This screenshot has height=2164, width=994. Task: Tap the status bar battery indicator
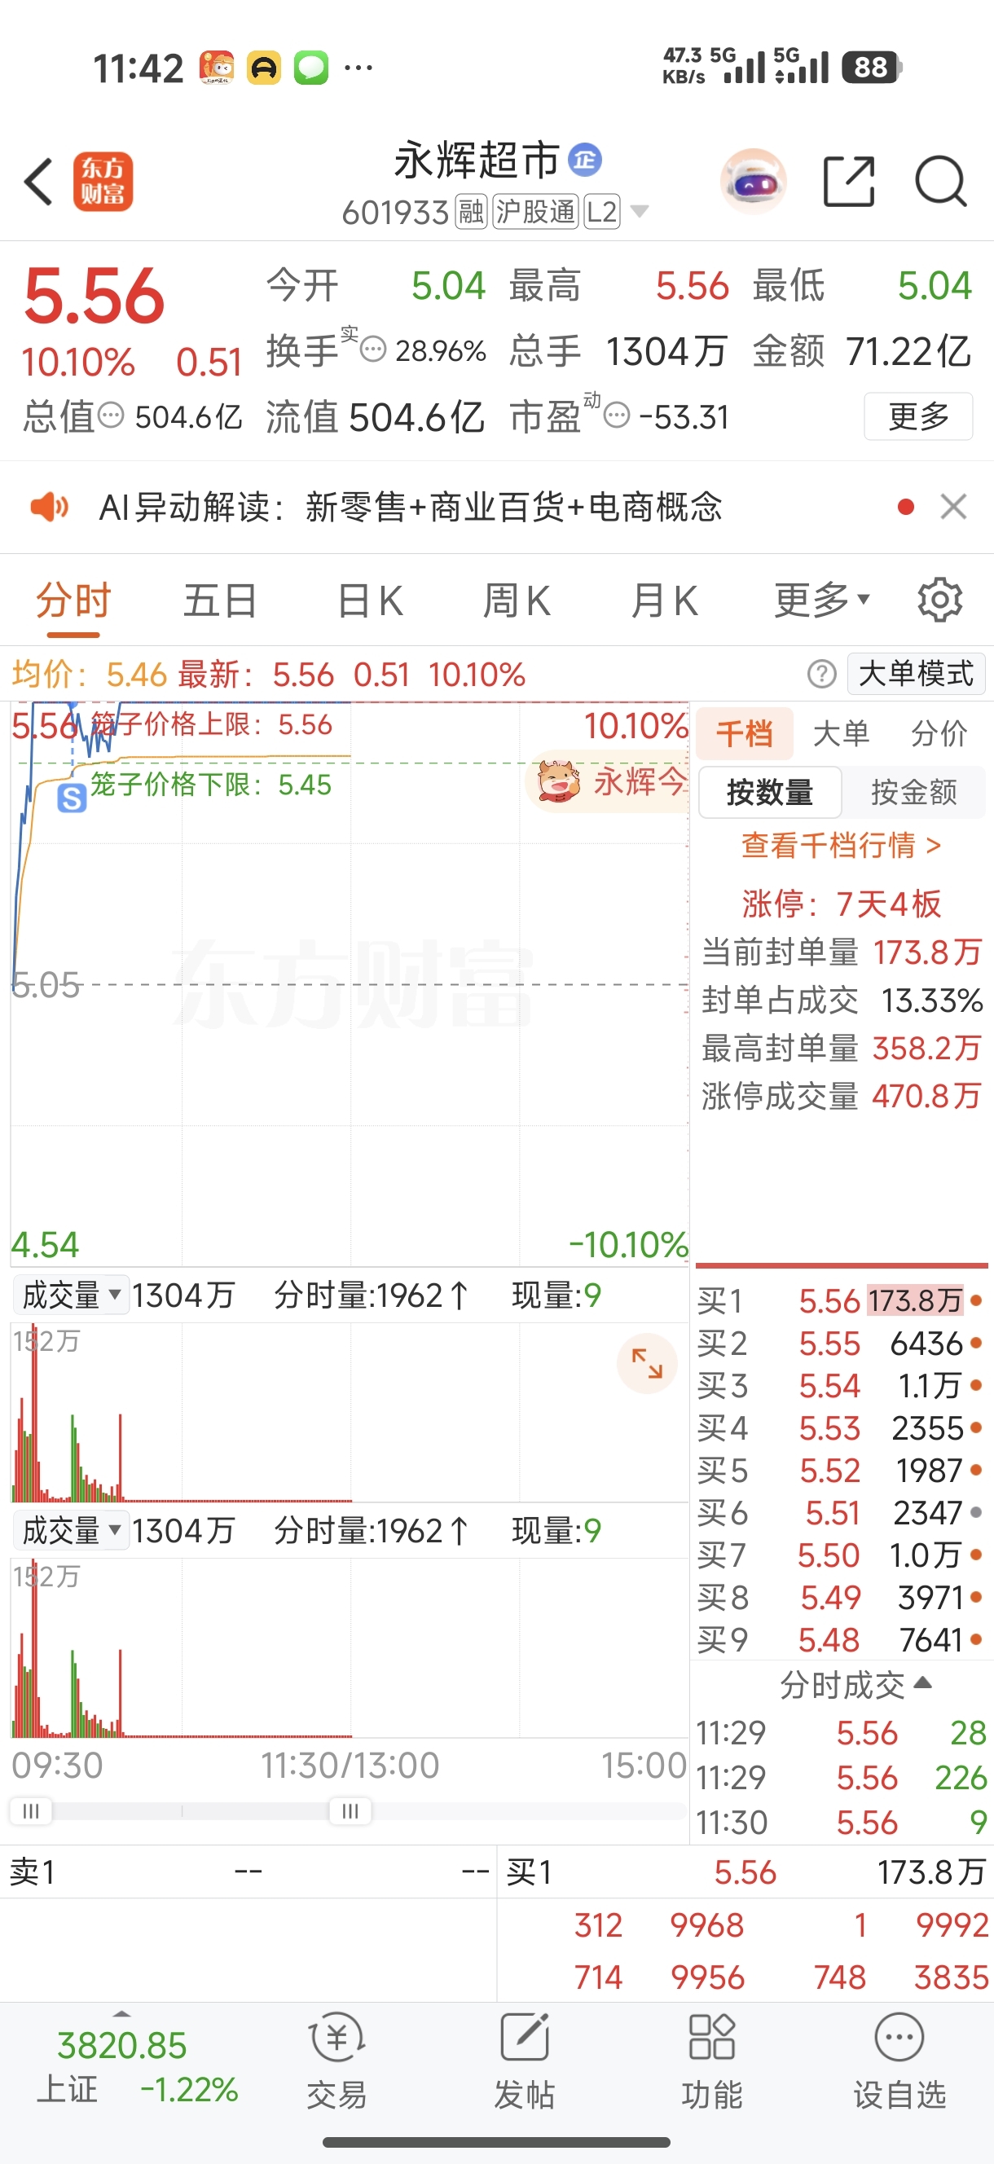click(872, 66)
